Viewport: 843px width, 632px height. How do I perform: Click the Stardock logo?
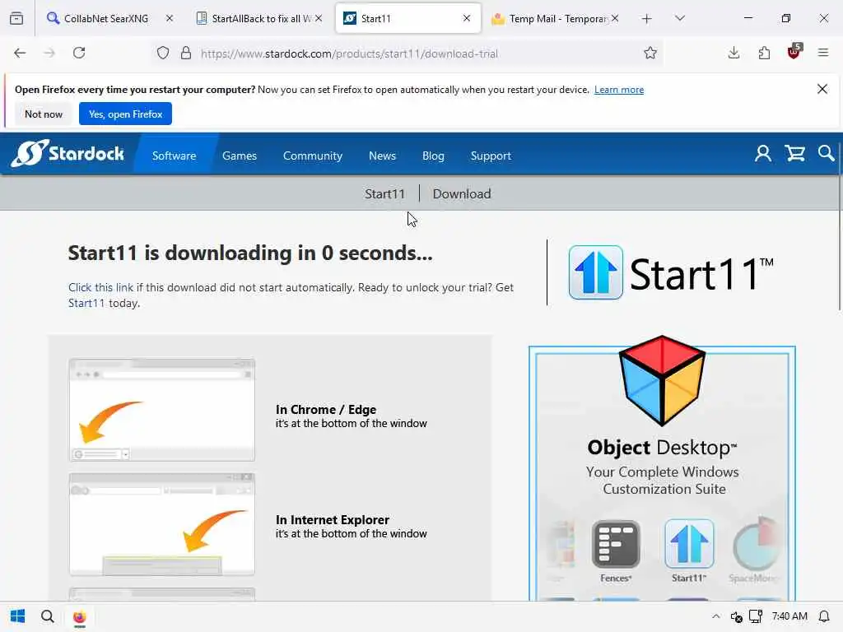click(x=68, y=154)
